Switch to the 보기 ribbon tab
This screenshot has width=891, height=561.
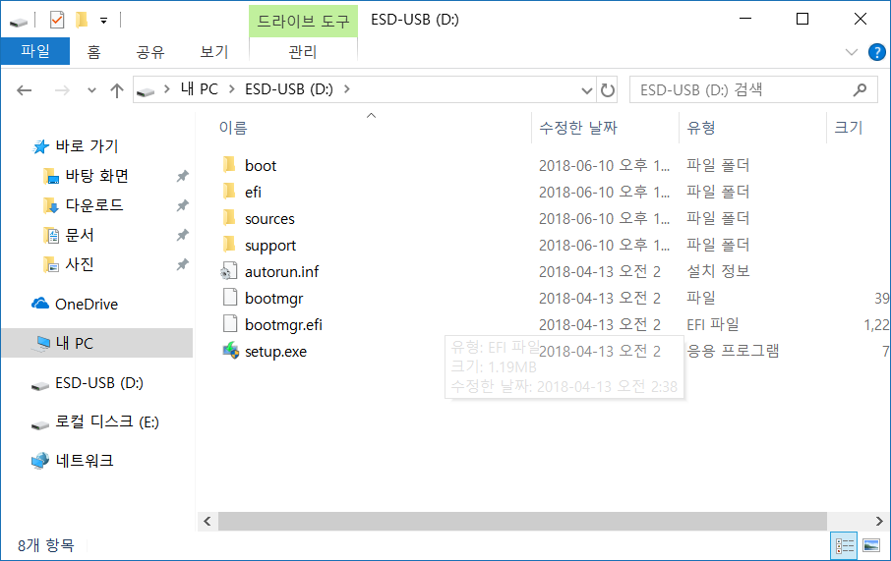pyautogui.click(x=214, y=52)
